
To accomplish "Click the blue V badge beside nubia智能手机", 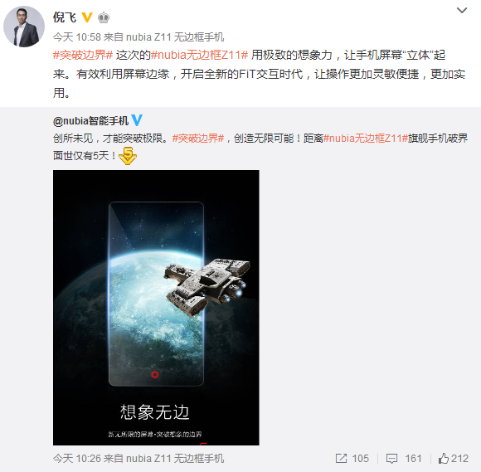I will (x=137, y=120).
